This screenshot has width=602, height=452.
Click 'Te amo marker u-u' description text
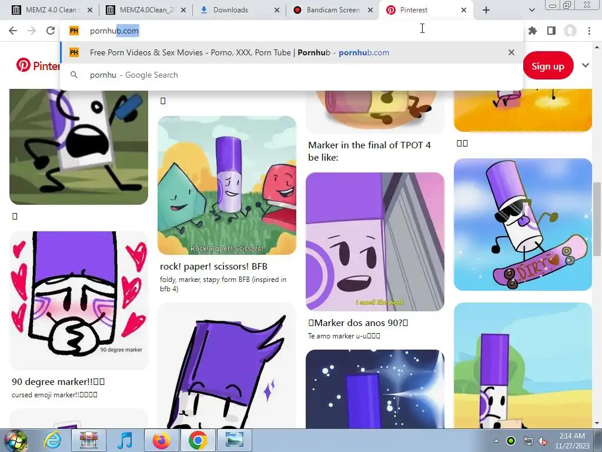[344, 336]
